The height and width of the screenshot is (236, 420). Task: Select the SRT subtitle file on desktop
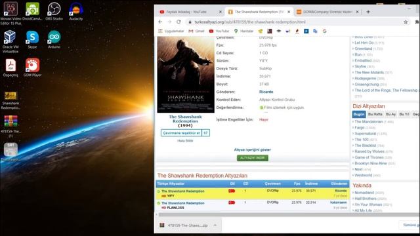tap(10, 152)
